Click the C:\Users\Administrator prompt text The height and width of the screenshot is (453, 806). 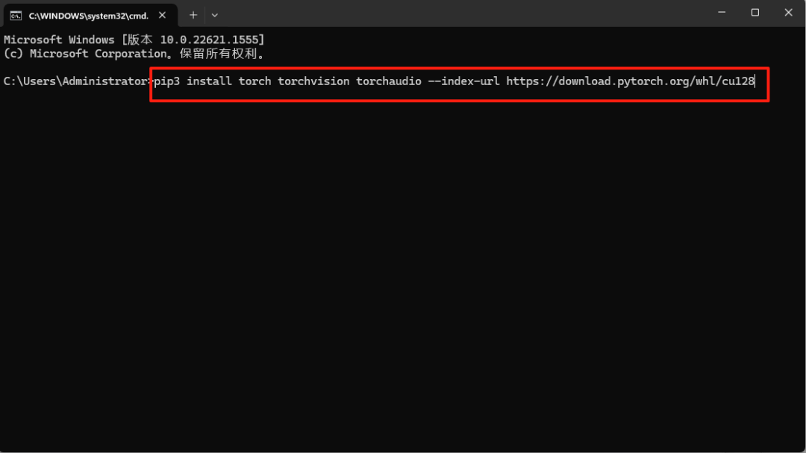pos(75,81)
